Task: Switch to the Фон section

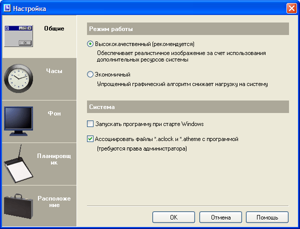Action: (54, 113)
